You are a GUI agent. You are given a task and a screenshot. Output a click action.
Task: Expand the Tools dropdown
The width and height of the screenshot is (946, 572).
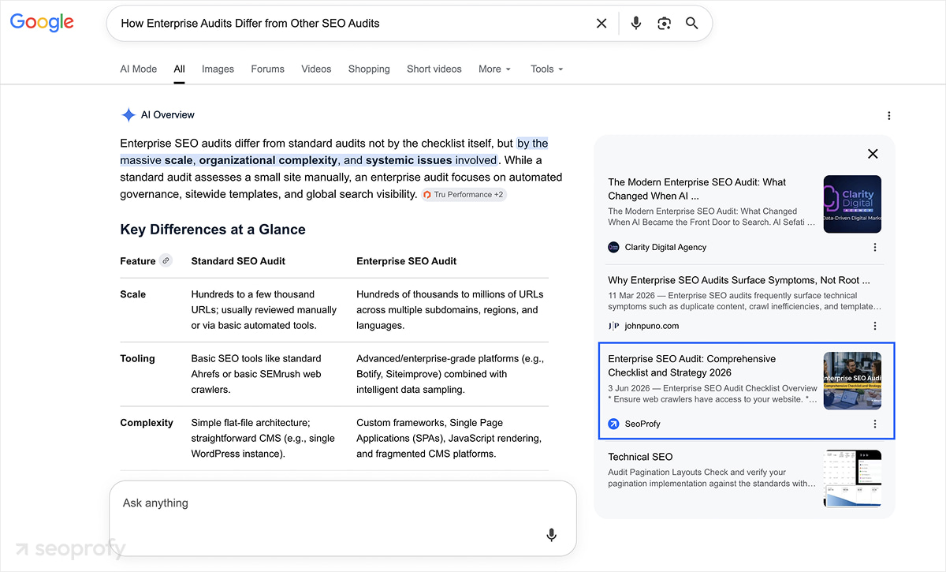[x=546, y=69]
